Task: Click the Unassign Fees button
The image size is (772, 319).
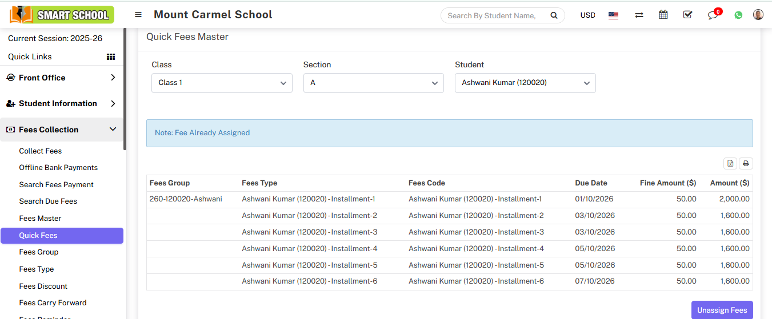Action: click(x=722, y=310)
